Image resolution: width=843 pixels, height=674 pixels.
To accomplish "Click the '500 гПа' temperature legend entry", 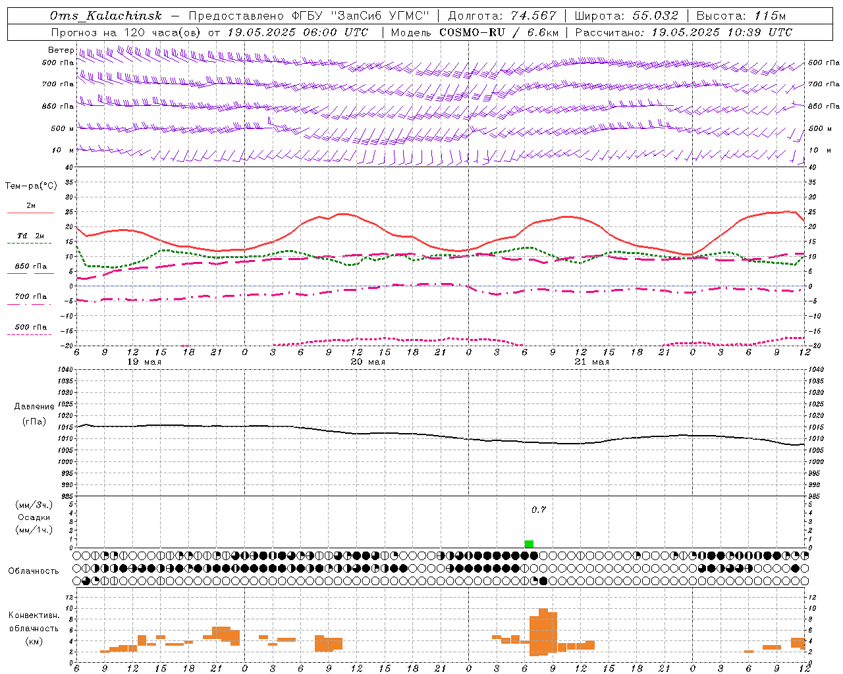I will click(31, 327).
